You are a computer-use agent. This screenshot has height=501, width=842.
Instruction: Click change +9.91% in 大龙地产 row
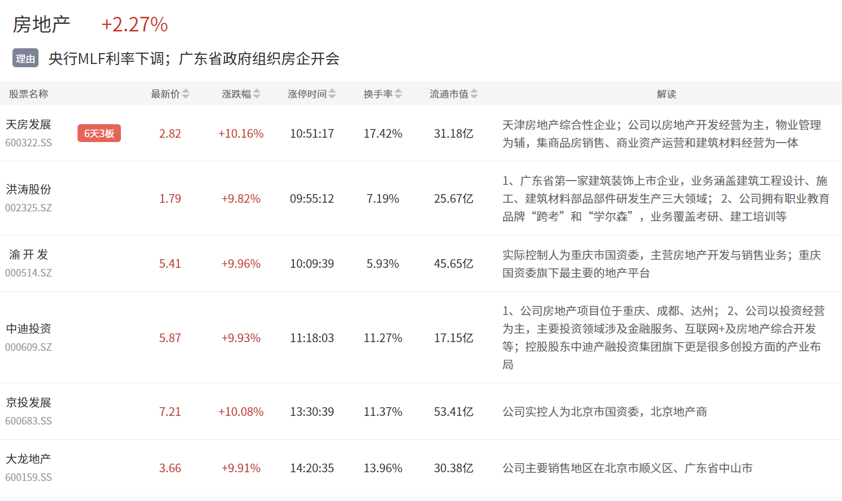[241, 468]
